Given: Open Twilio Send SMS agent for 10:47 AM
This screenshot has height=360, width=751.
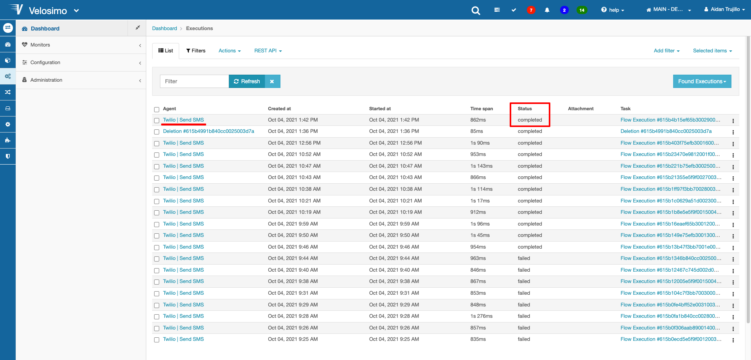Looking at the screenshot, I should tap(183, 166).
